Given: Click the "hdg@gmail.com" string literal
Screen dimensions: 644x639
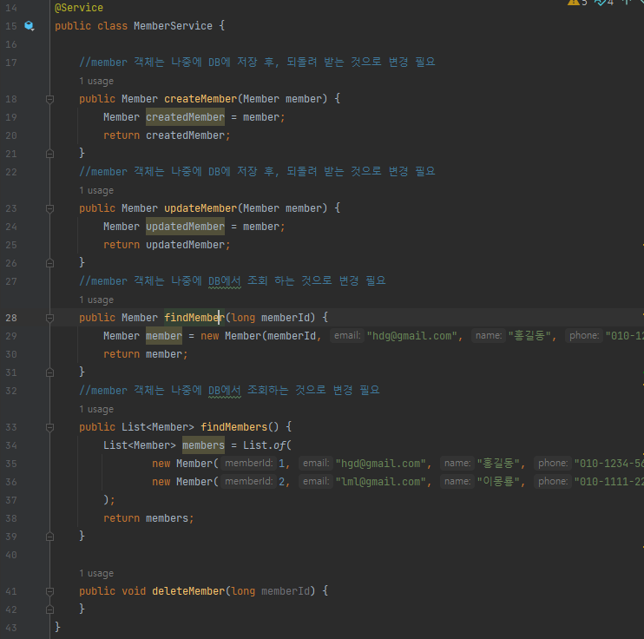Looking at the screenshot, I should click(x=411, y=336).
